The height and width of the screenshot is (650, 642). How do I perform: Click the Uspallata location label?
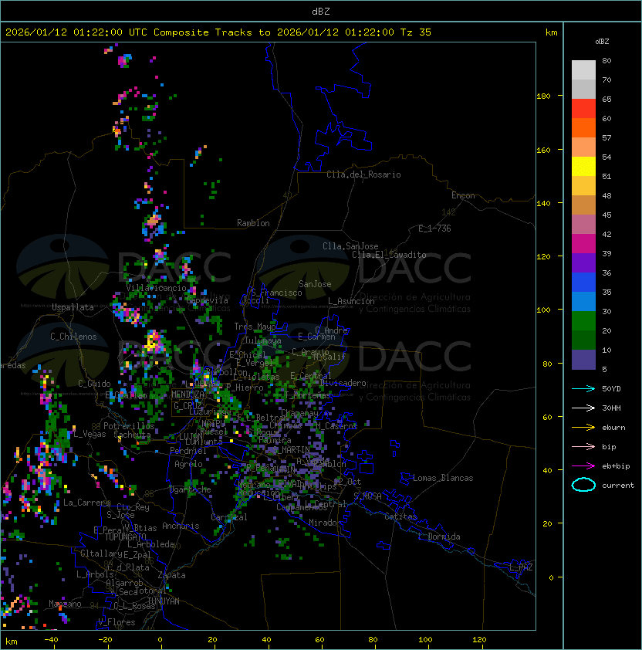pyautogui.click(x=73, y=307)
